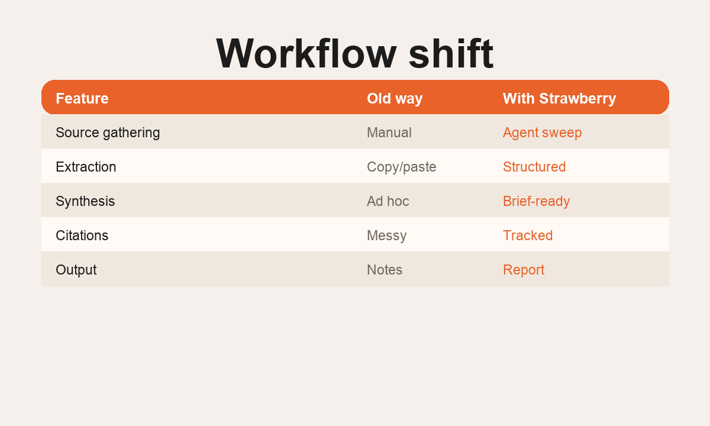Click the Copy/paste cell
710x426 pixels.
pyautogui.click(x=402, y=167)
